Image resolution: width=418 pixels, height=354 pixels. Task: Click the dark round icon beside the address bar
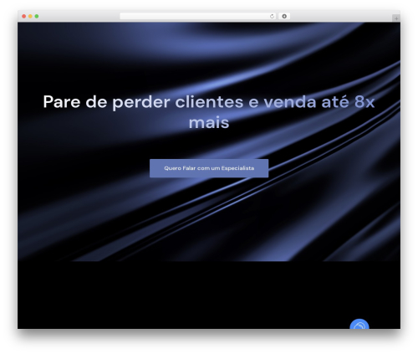click(284, 17)
